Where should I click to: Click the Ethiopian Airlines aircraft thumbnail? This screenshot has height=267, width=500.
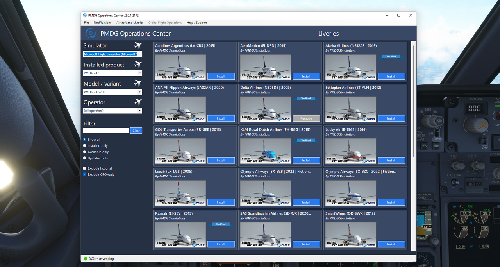(351, 109)
